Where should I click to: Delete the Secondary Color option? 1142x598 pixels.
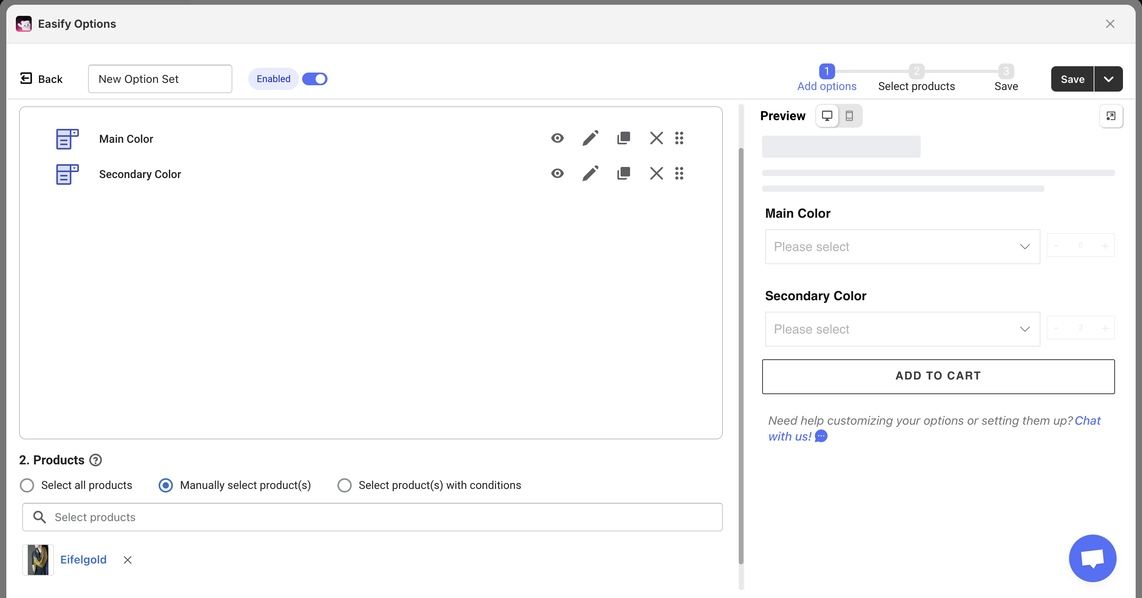656,173
